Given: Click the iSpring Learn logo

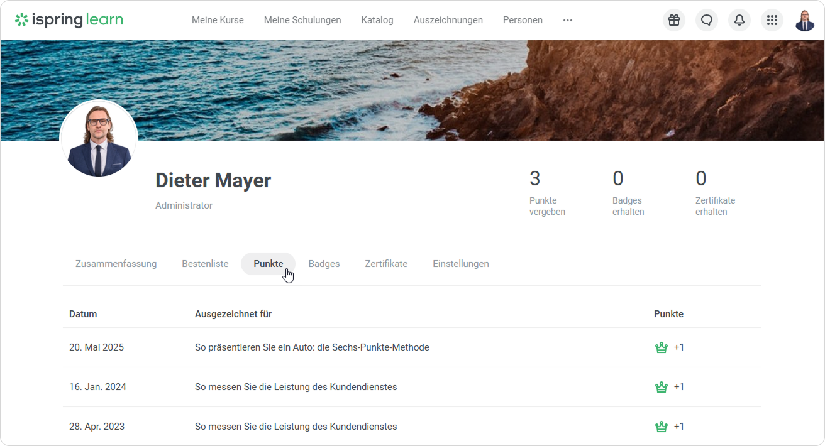Looking at the screenshot, I should click(x=69, y=20).
